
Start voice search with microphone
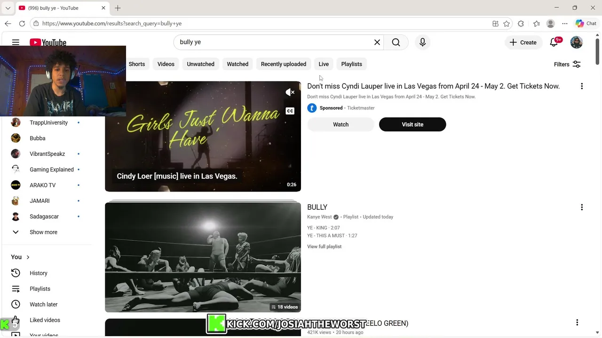click(422, 42)
